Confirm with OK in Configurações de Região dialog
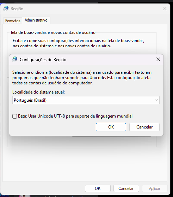Image resolution: width=173 pixels, height=197 pixels. (111, 127)
